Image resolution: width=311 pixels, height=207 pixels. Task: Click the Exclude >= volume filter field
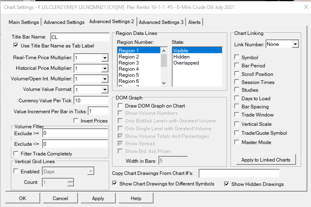pyautogui.click(x=75, y=133)
